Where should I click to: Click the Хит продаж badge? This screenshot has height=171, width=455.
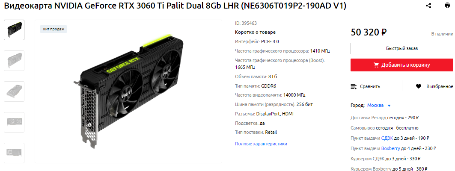(x=54, y=29)
